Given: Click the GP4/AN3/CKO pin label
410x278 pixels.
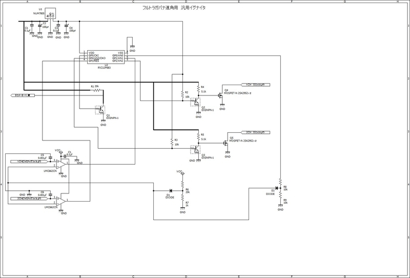Looking at the screenshot, I should (97, 58).
